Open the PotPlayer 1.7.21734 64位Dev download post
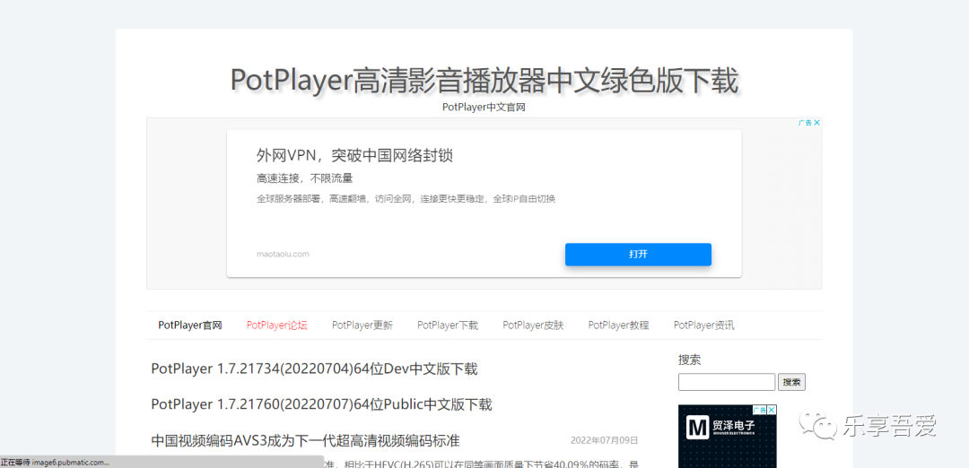The image size is (969, 468). (314, 368)
